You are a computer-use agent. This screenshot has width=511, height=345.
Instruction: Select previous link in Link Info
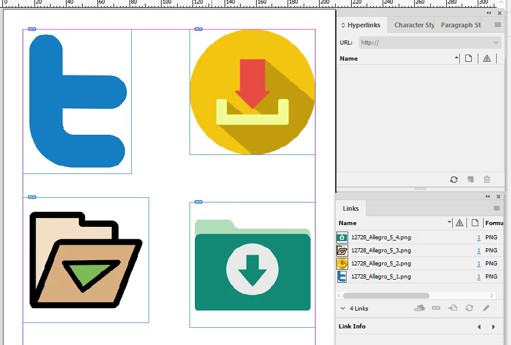coord(479,327)
